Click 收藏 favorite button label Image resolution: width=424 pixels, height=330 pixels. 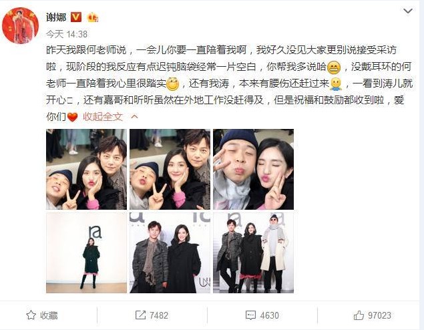point(49,315)
